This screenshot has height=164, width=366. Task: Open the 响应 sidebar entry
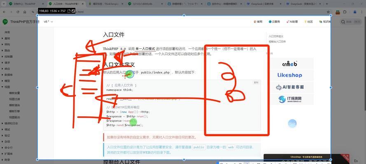click(x=7, y=69)
